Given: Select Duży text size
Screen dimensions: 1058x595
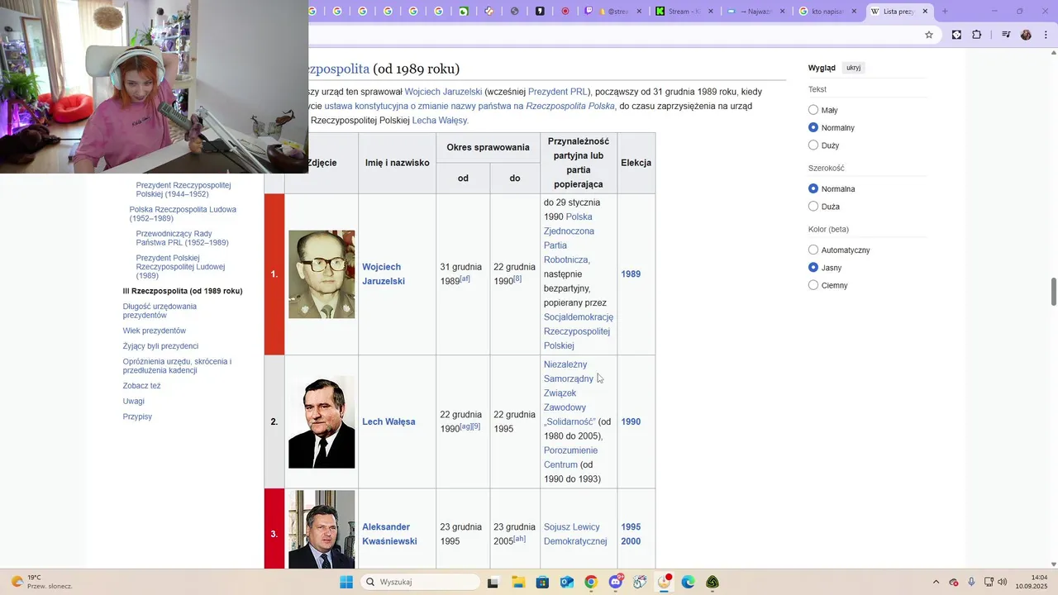Looking at the screenshot, I should pyautogui.click(x=813, y=145).
